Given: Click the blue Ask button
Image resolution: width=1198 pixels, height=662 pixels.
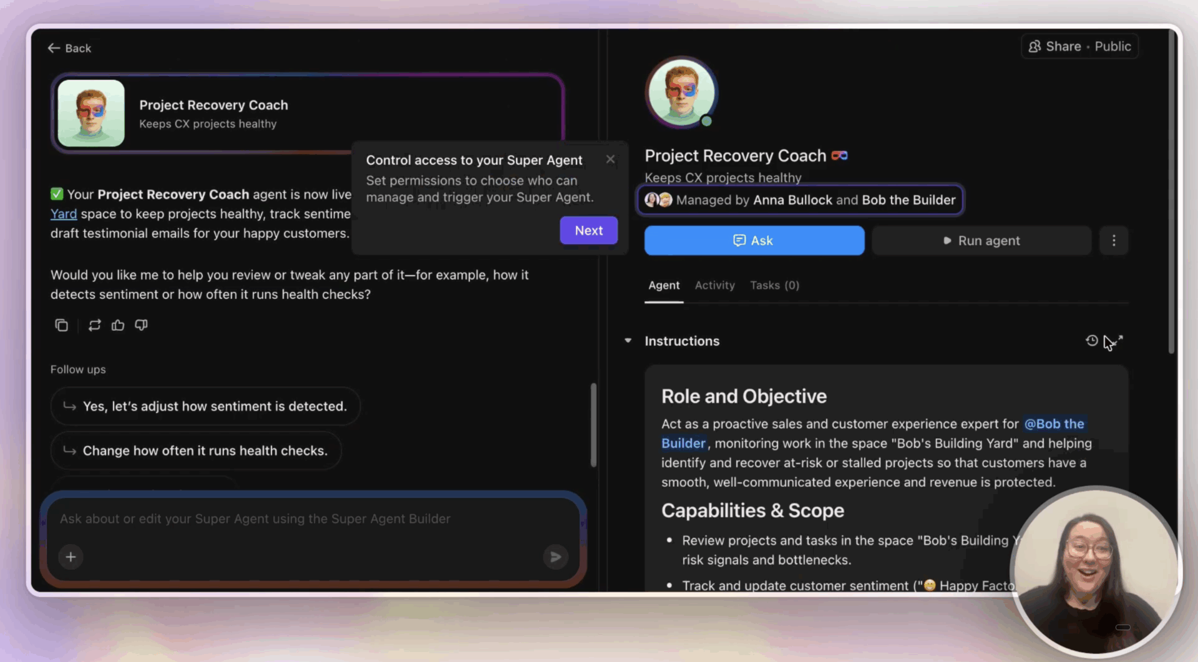Looking at the screenshot, I should (754, 240).
